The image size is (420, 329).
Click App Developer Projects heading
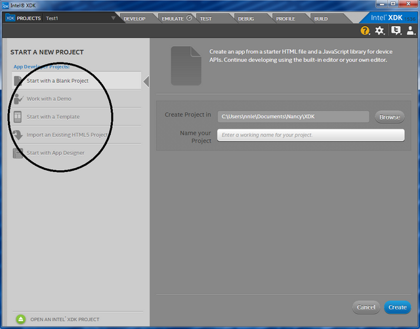(41, 66)
